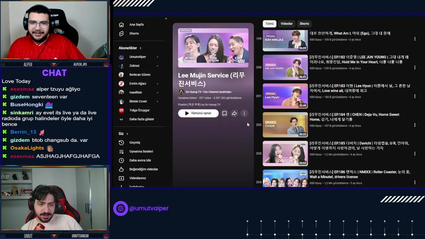The image size is (425, 239).
Task: Open EP.182 LEE JUN YOUNG video title
Action: point(359,59)
